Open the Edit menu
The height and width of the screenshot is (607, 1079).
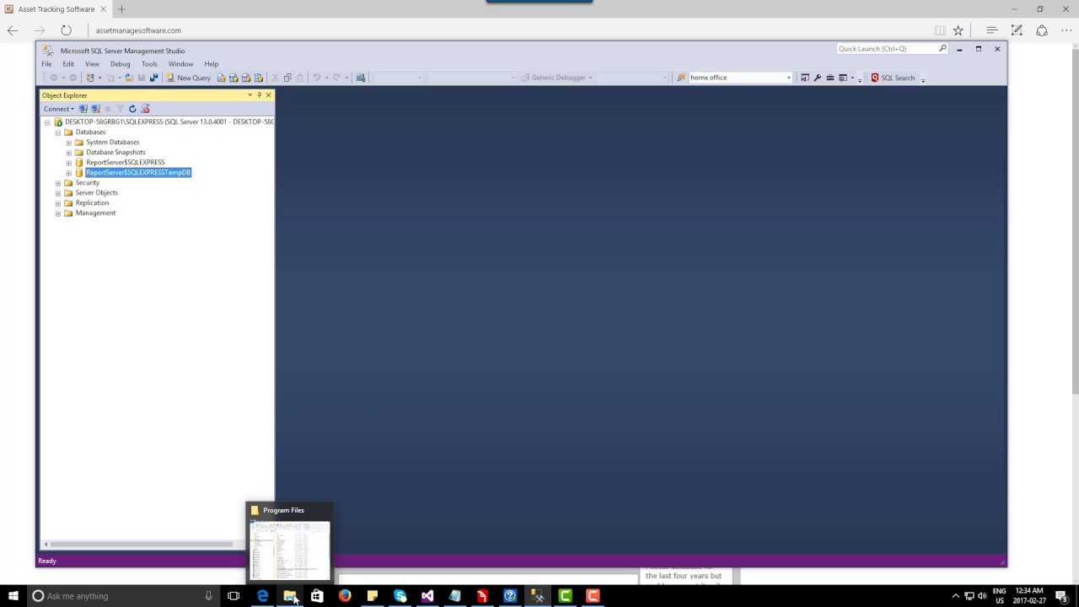click(68, 64)
